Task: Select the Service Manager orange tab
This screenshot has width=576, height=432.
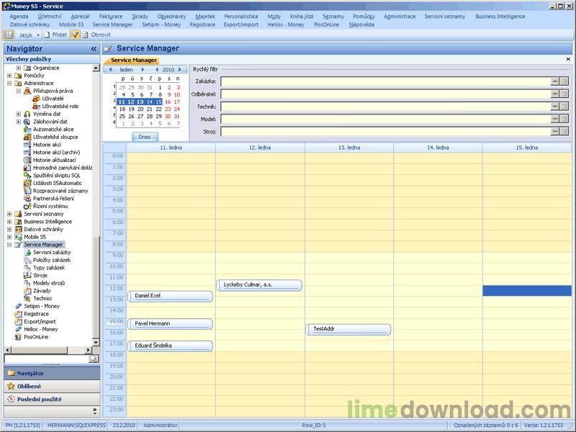Action: [x=133, y=60]
